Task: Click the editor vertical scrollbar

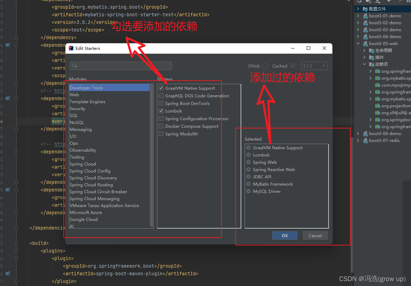Action: pyautogui.click(x=352, y=204)
